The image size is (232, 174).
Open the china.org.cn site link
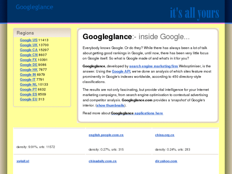pyautogui.click(x=165, y=135)
